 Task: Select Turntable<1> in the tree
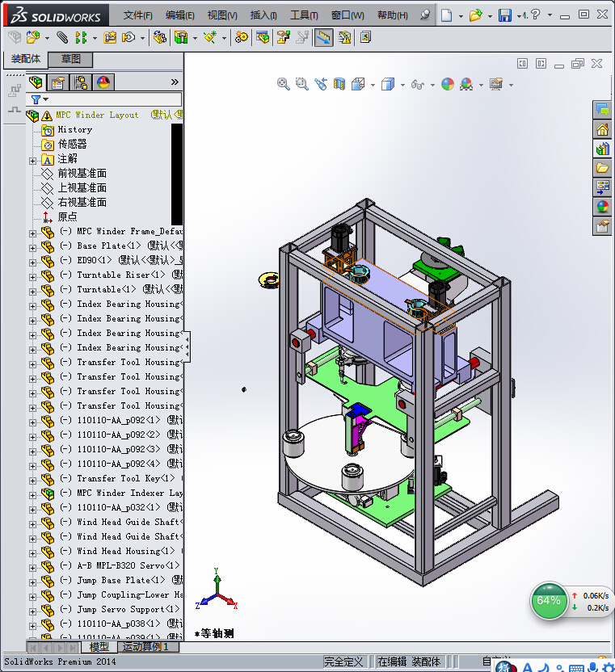click(x=107, y=289)
